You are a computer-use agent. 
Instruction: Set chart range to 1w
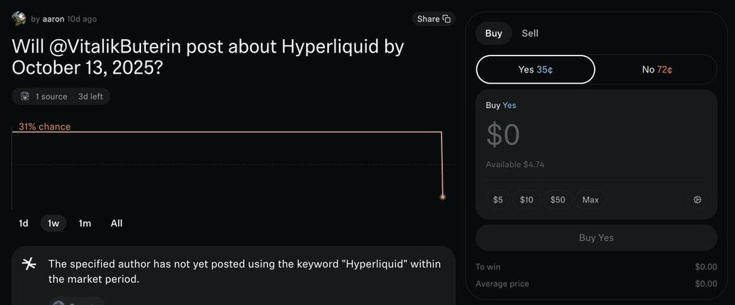[x=53, y=223]
